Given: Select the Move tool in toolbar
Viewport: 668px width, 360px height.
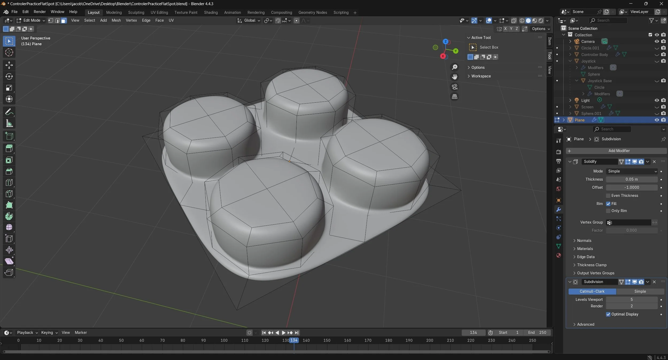Looking at the screenshot, I should pos(9,65).
